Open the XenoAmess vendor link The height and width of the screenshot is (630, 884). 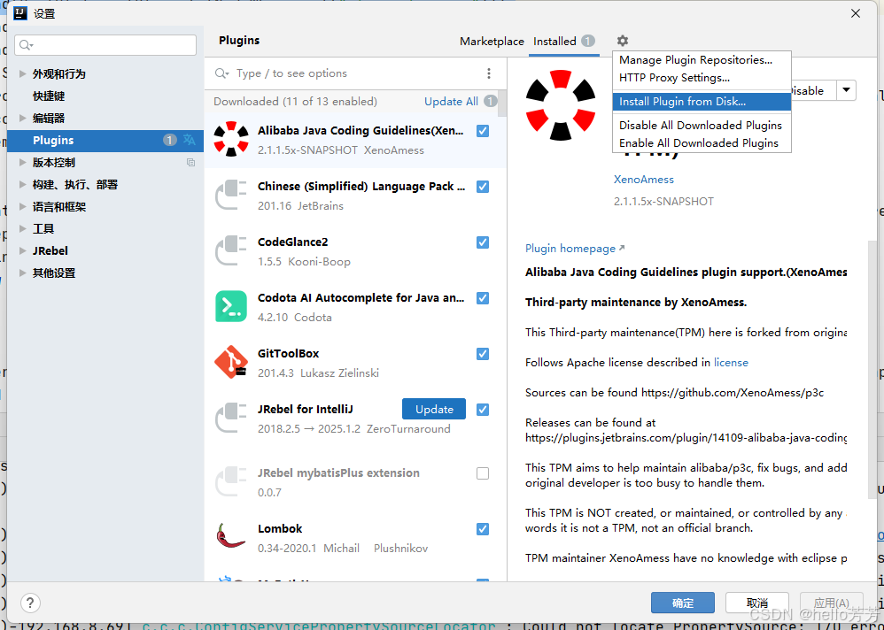643,179
